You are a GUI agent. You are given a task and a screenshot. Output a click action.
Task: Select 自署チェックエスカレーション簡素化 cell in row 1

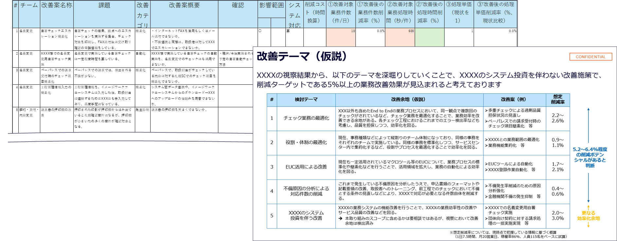pyautogui.click(x=57, y=39)
